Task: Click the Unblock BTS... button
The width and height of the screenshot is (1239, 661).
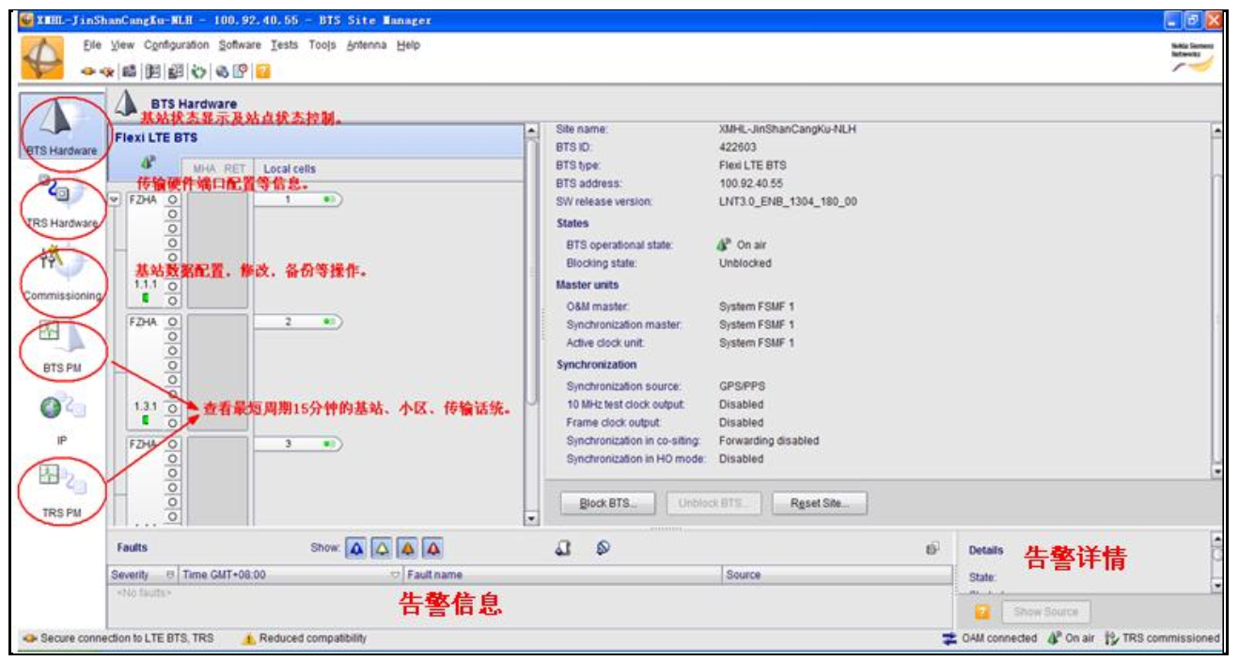Action: pos(714,503)
